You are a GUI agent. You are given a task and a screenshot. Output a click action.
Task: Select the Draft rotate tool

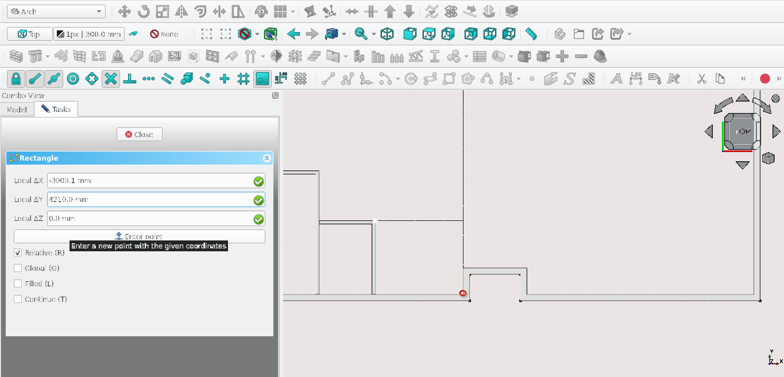[x=143, y=11]
